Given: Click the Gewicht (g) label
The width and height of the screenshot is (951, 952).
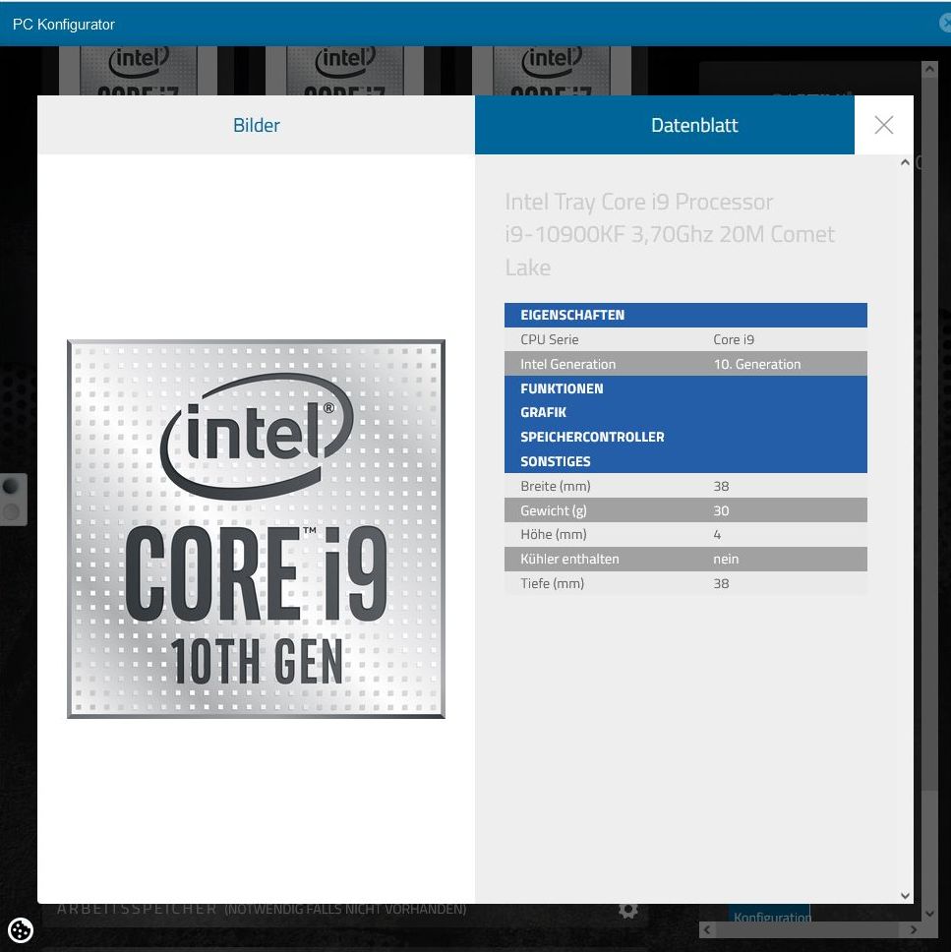Looking at the screenshot, I should click(x=554, y=510).
